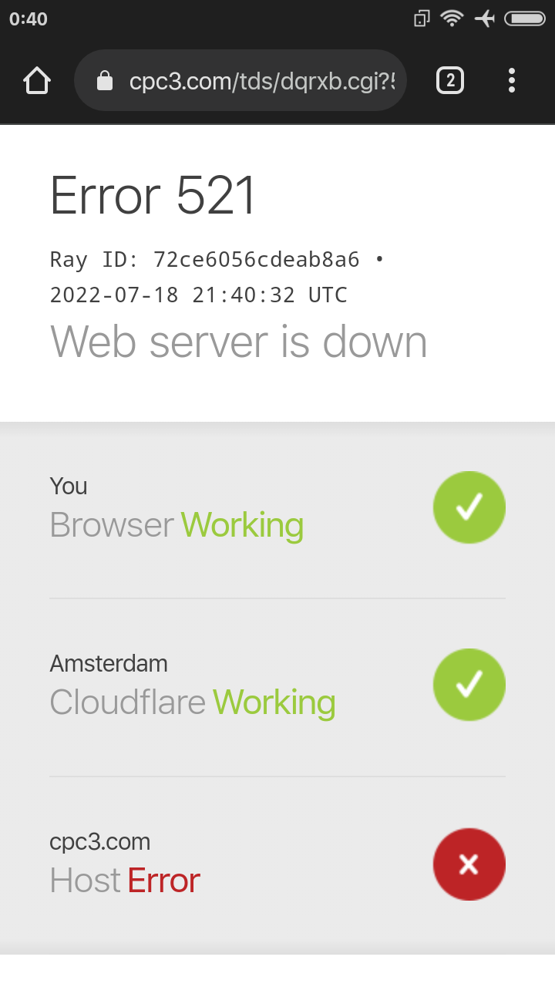Tap the green checkmark beside Browser Working
This screenshot has height=987, width=555.
(x=469, y=507)
